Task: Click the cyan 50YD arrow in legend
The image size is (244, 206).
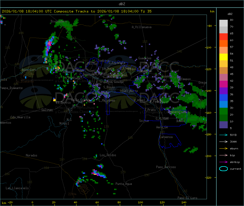Action: [223, 135]
